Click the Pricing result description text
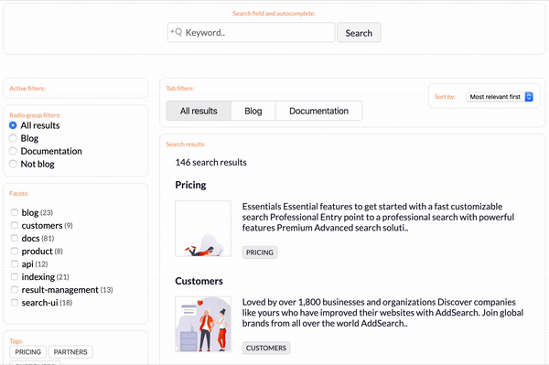549x365 pixels. [x=378, y=217]
